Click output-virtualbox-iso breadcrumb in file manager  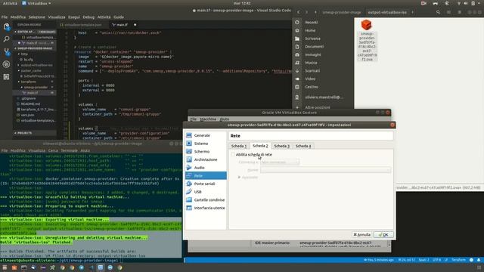tap(387, 12)
